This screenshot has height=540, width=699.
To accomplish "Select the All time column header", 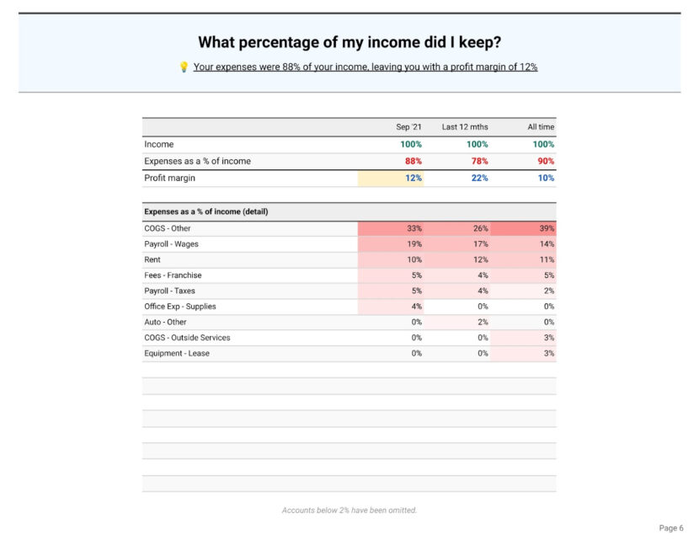I will point(541,127).
